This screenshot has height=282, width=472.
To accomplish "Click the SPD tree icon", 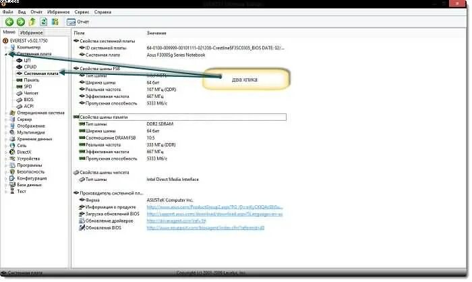I will coord(20,86).
